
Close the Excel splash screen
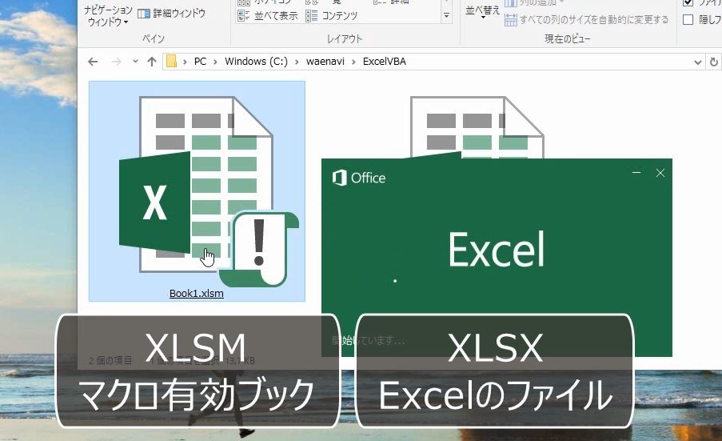tap(660, 173)
